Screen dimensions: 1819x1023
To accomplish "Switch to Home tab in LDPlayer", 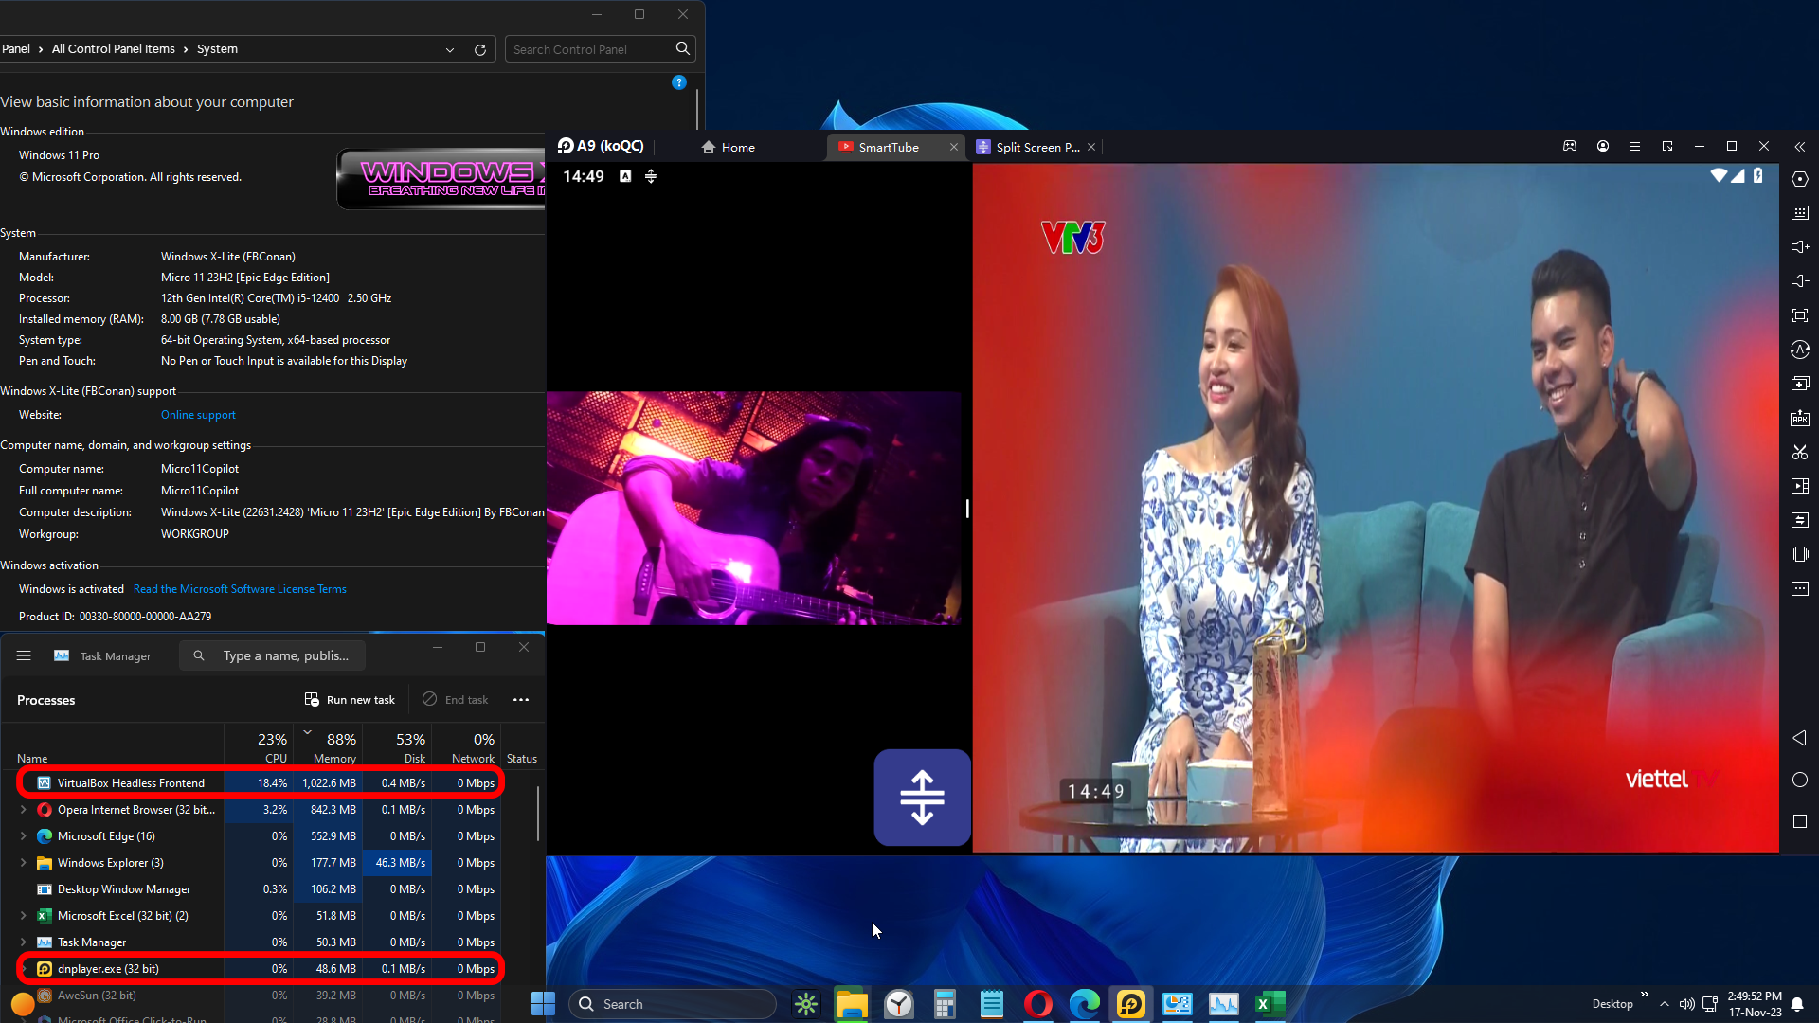I will 729,147.
